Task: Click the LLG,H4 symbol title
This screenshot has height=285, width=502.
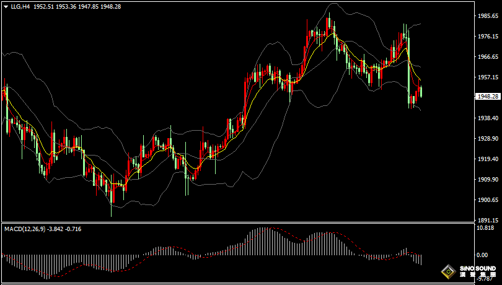Action: pos(20,6)
